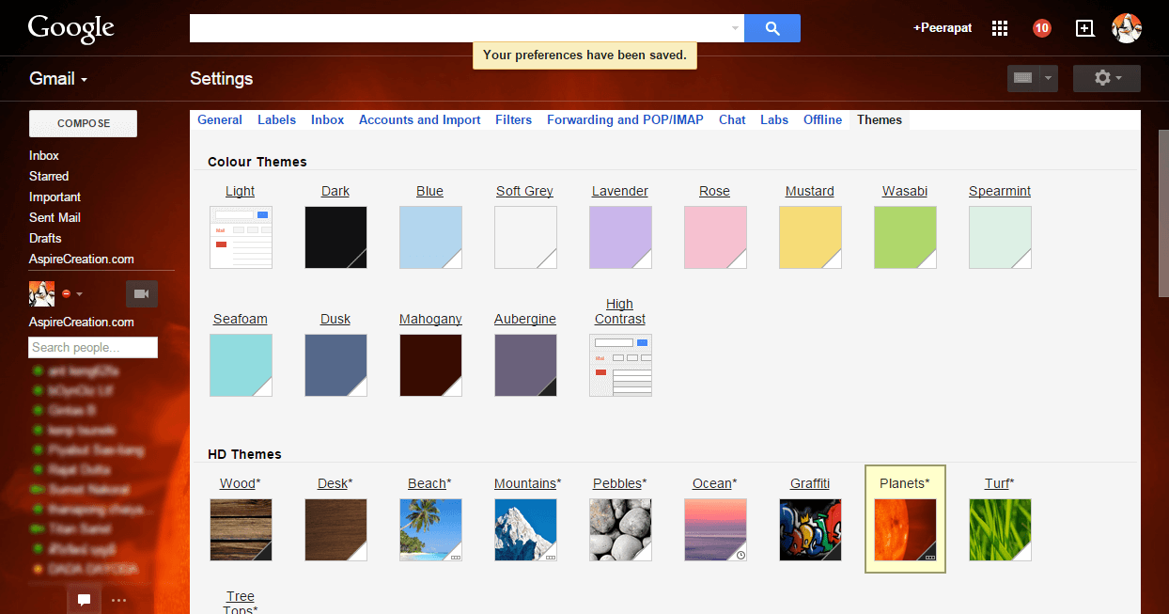Click the AspireCreation.com label under Drafts
Screen dimensions: 1169x614
(82, 259)
